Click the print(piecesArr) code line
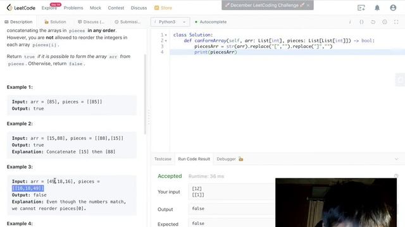 pyautogui.click(x=215, y=52)
